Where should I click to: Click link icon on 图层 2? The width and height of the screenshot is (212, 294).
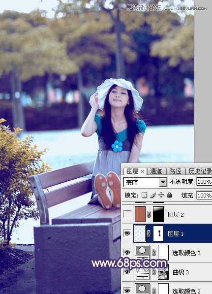[149, 214]
